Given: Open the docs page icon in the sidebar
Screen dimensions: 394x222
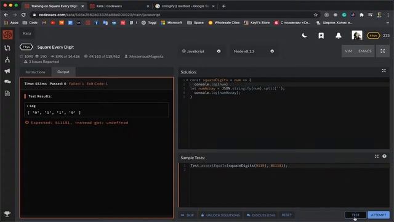Looking at the screenshot, I should (7, 93).
